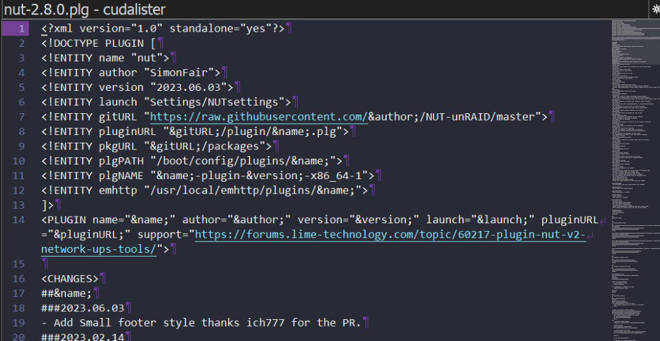Click the "2023.06.03" value in ENTITY version line

[x=189, y=88]
